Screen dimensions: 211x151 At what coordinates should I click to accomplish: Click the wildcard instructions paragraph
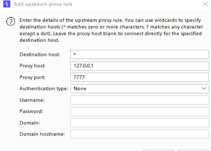tap(111, 30)
